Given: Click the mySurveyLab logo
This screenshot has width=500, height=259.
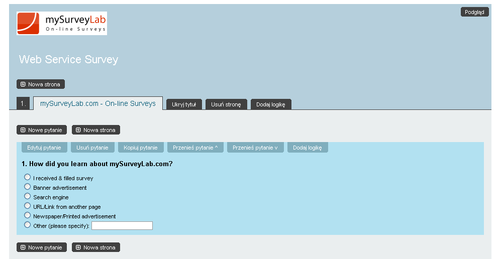Looking at the screenshot, I should [62, 23].
